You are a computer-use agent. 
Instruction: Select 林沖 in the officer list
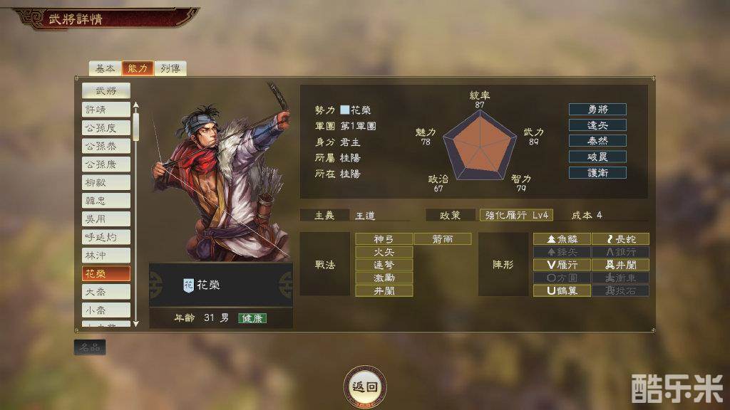click(106, 256)
